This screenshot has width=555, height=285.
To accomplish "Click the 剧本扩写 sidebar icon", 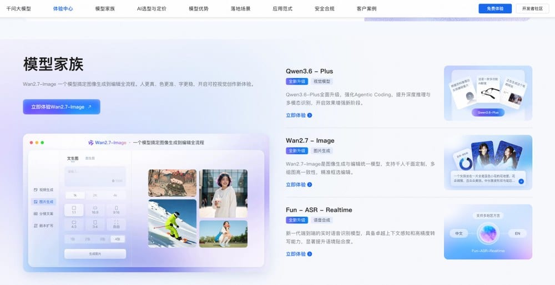I will [36, 226].
